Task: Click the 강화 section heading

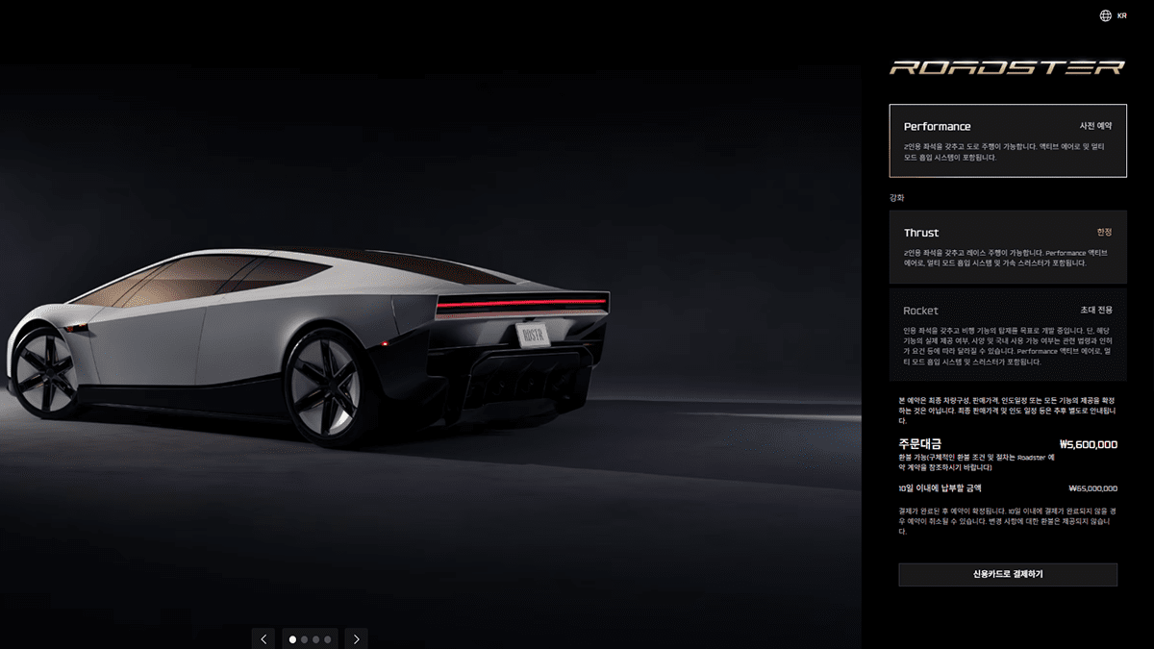Action: [x=897, y=197]
